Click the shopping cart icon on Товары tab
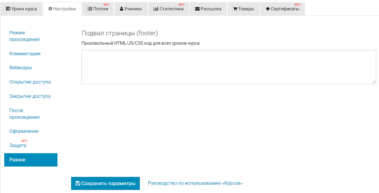Viewport: 379px width, 193px height. tap(235, 9)
